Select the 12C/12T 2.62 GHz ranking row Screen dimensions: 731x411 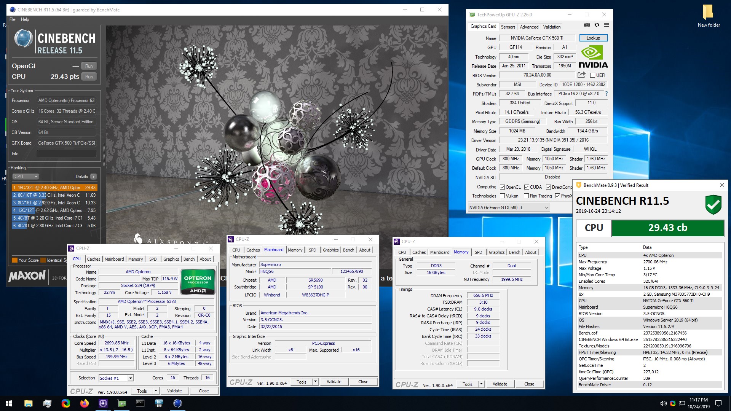(x=54, y=210)
